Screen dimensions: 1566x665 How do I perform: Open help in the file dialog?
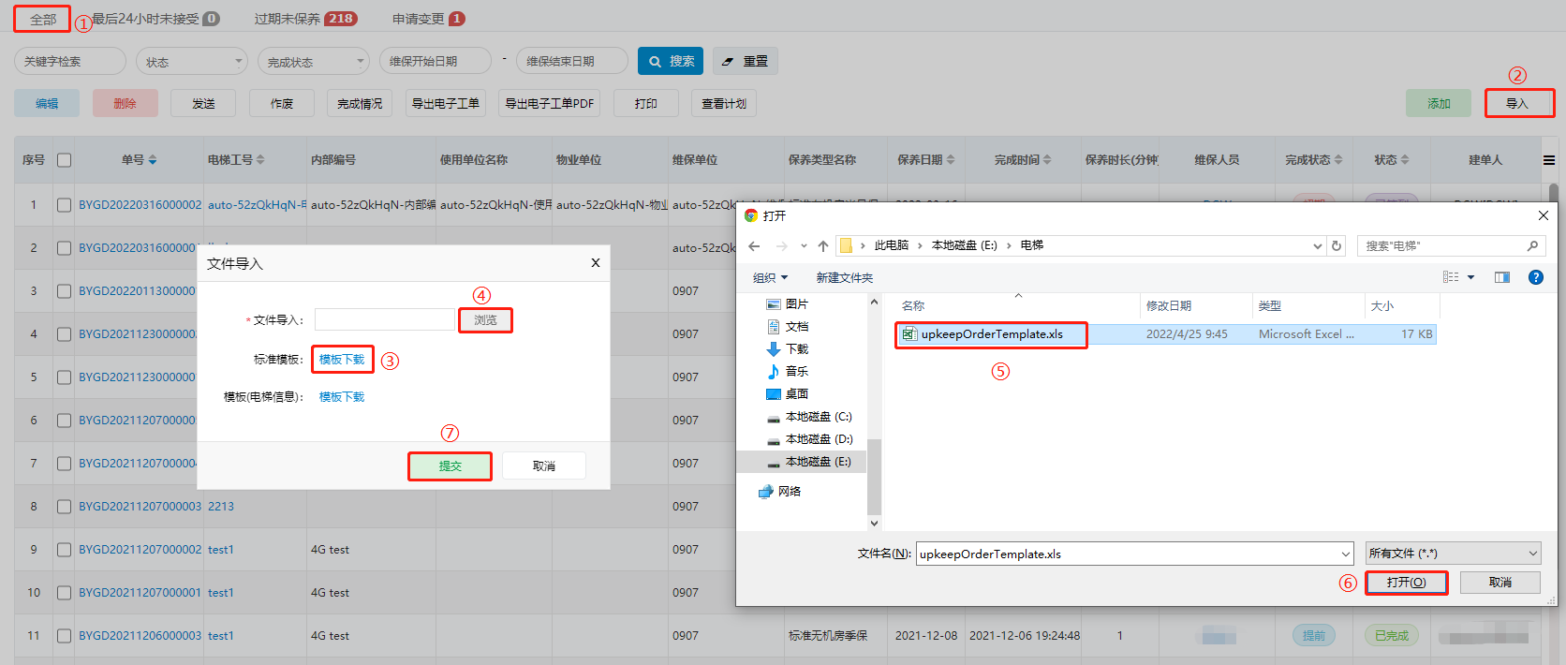pos(1536,277)
